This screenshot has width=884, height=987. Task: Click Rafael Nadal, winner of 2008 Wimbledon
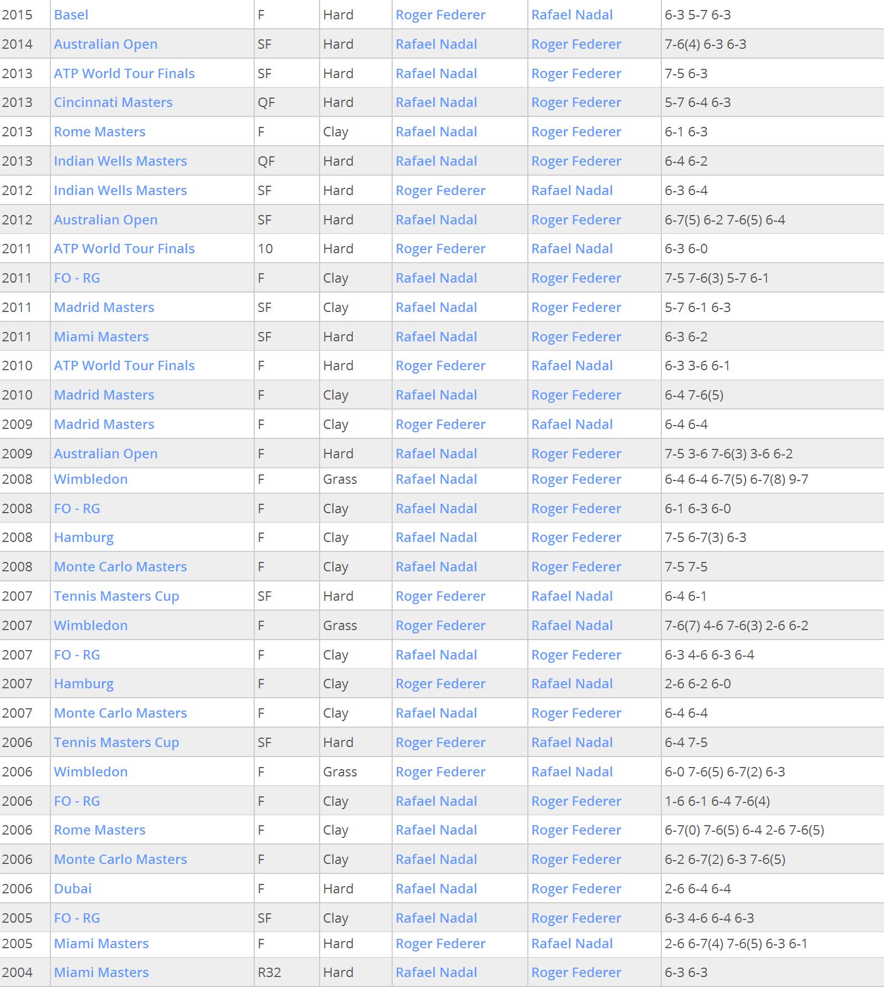pos(436,479)
